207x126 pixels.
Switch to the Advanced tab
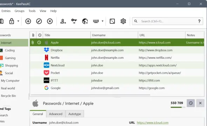tap(56, 114)
